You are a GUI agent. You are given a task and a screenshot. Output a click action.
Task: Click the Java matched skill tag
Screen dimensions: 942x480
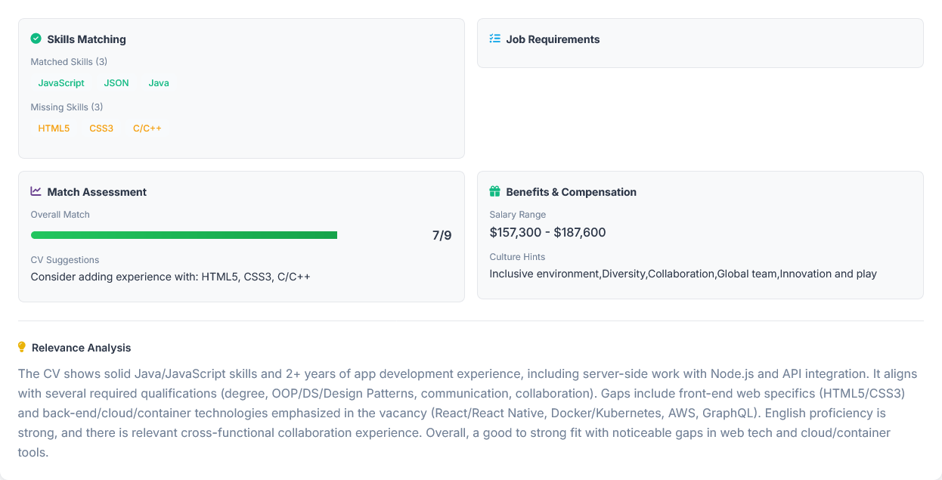click(159, 83)
